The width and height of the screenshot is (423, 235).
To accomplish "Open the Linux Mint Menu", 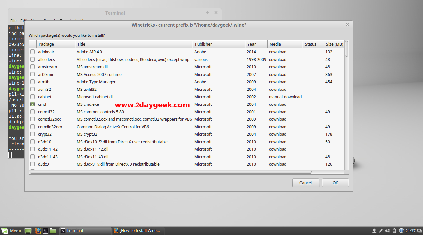I will click(x=12, y=231).
